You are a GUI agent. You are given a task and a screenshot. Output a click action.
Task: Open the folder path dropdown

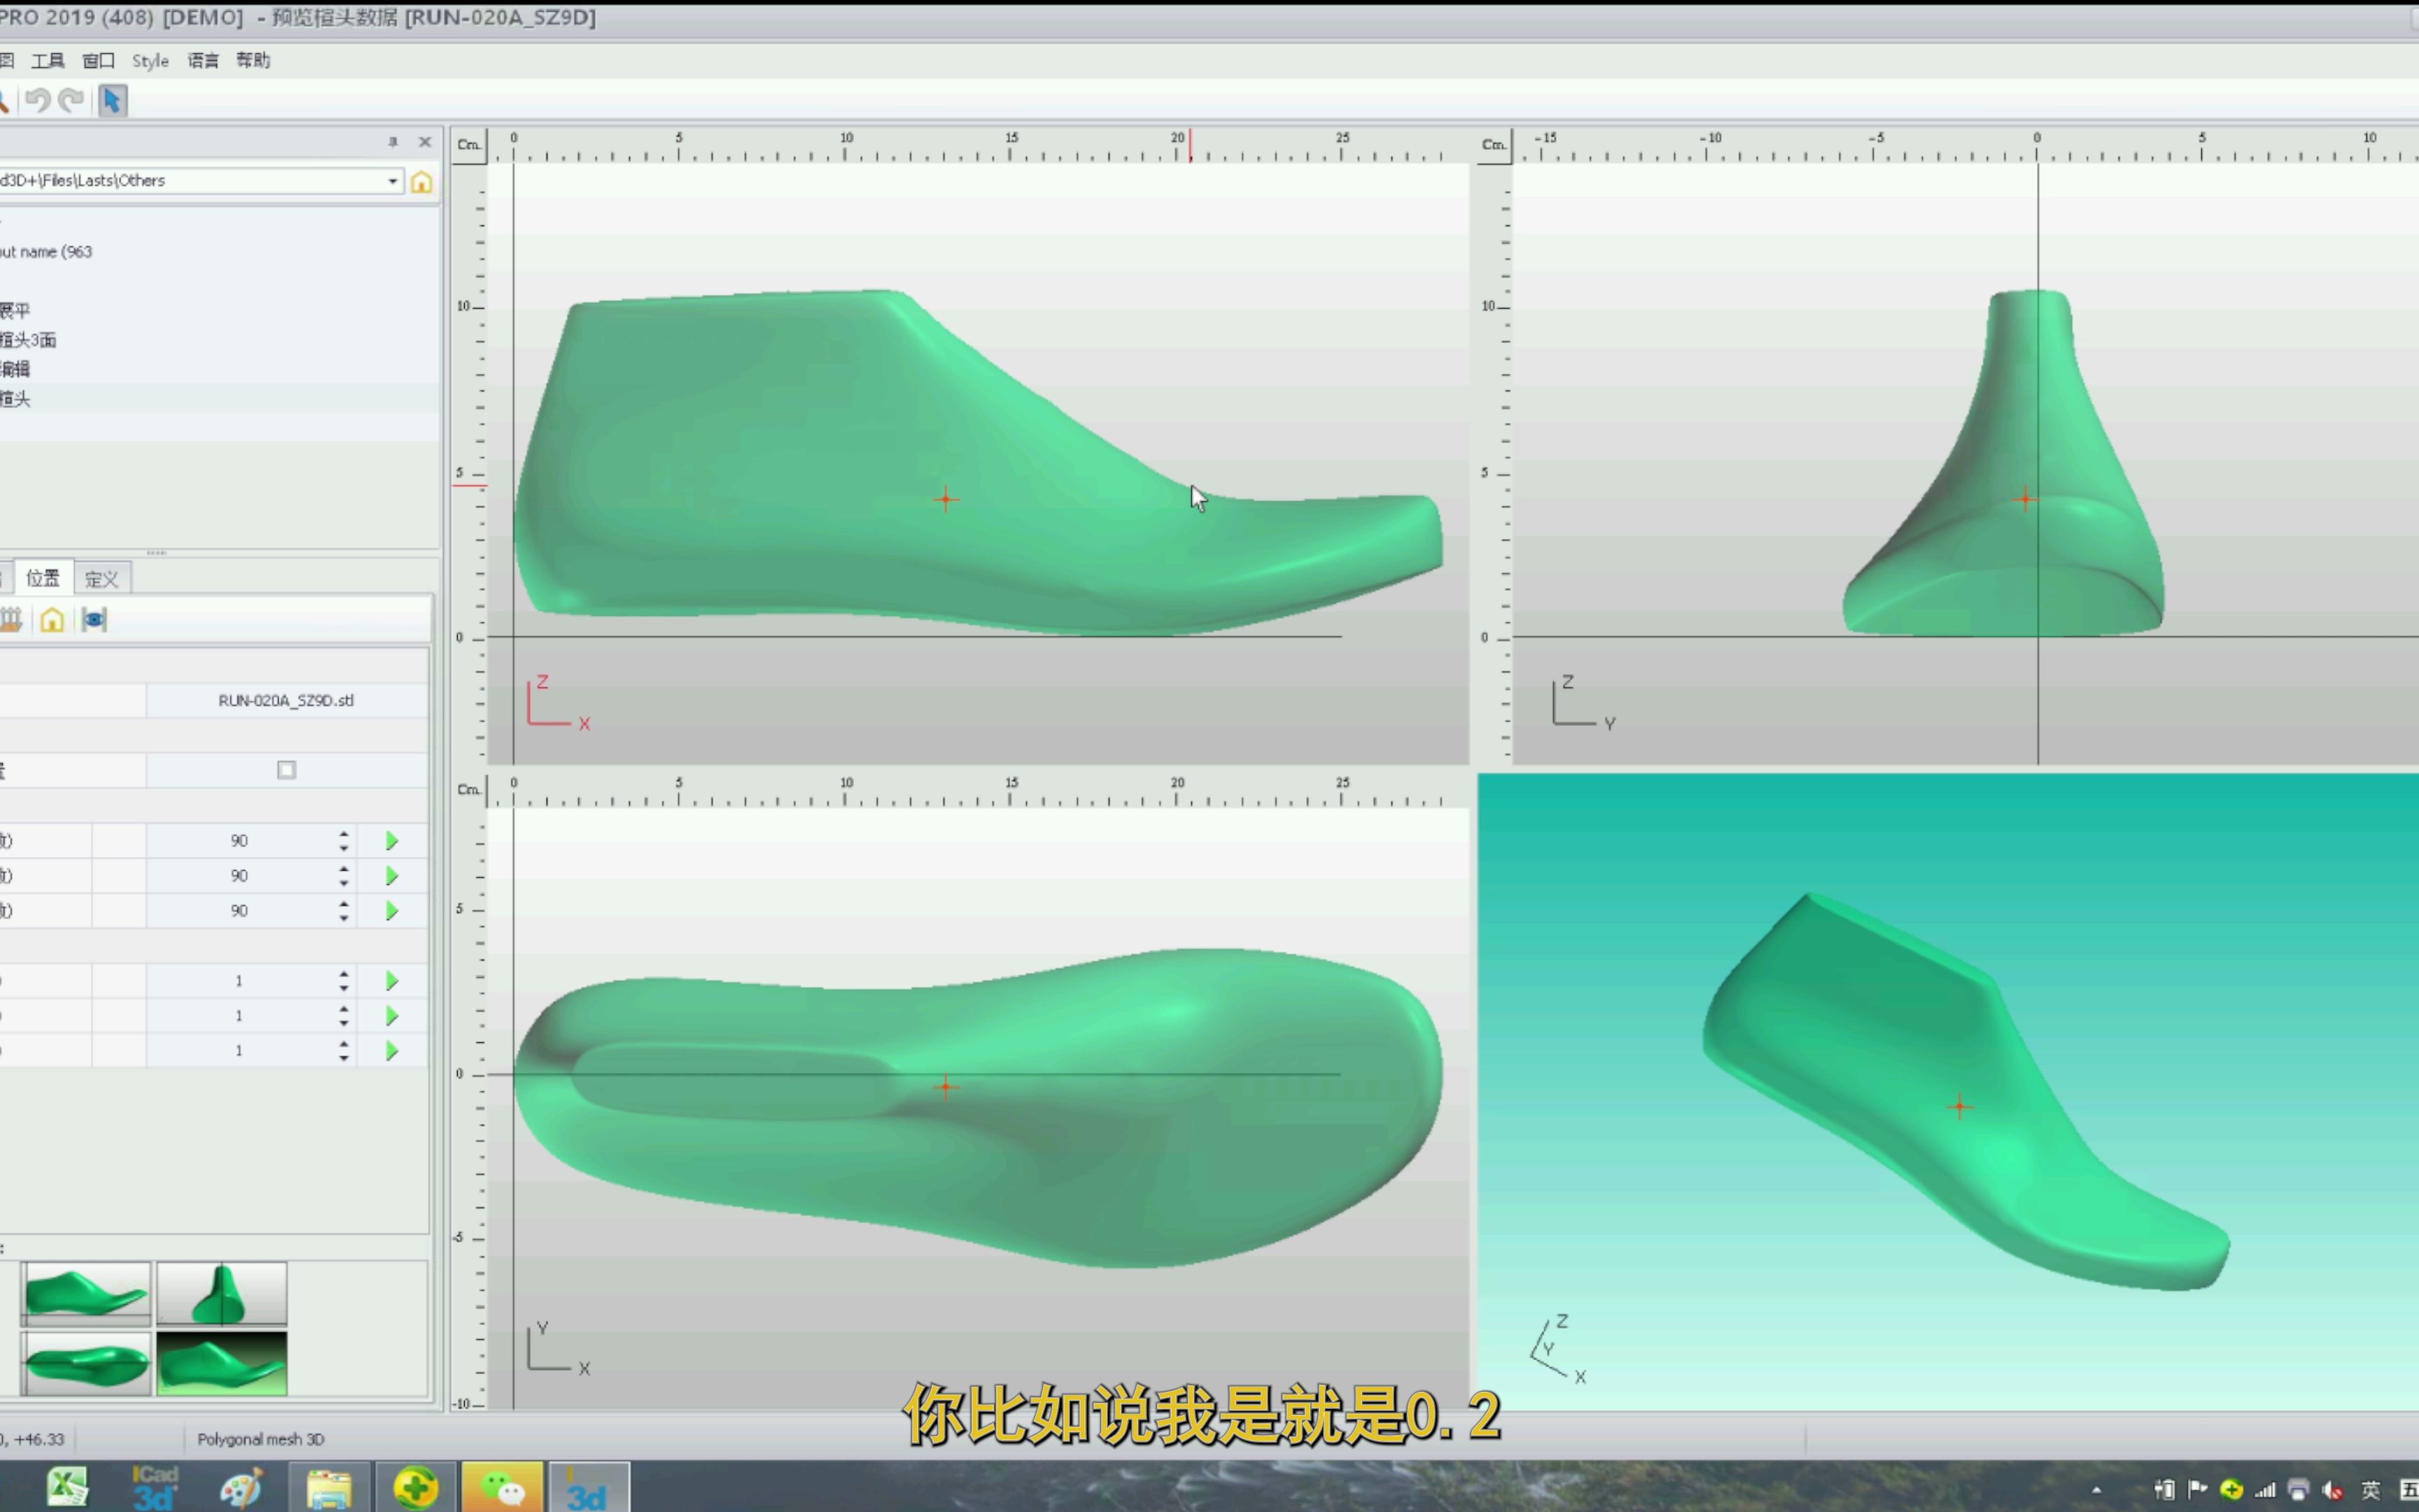pyautogui.click(x=393, y=181)
